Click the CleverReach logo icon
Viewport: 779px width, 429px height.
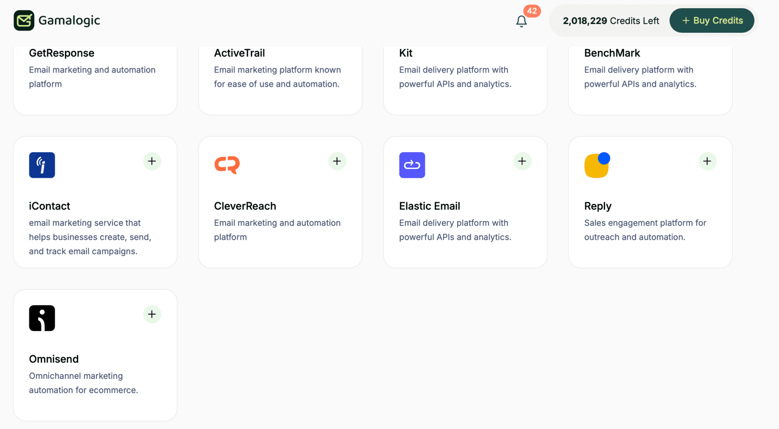[x=227, y=165]
